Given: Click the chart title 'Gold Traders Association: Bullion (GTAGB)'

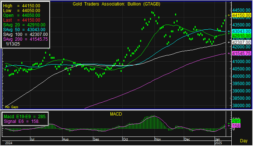Looking at the screenshot, I should pyautogui.click(x=116, y=4).
